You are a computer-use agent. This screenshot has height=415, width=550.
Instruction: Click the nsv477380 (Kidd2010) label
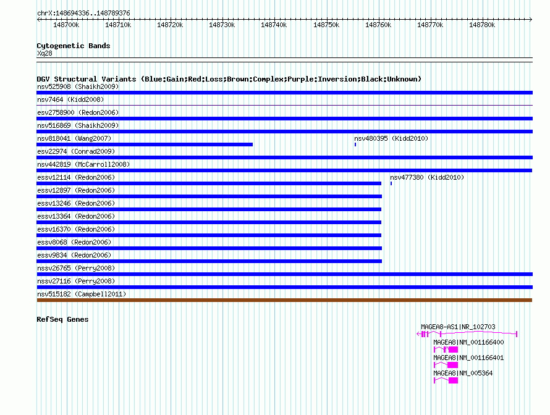pyautogui.click(x=427, y=177)
